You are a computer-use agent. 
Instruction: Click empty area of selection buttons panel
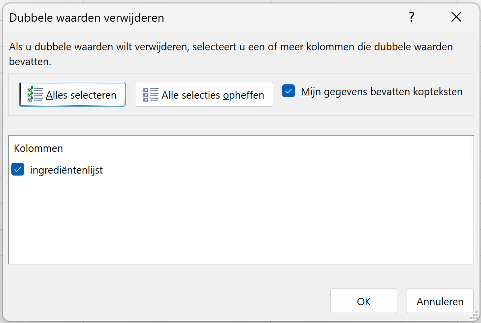click(x=368, y=108)
